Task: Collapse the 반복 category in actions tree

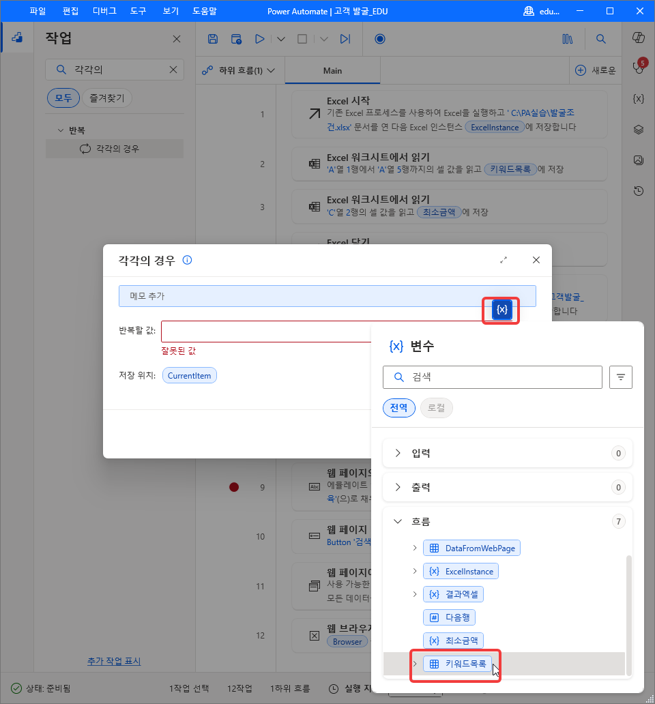Action: (x=61, y=130)
